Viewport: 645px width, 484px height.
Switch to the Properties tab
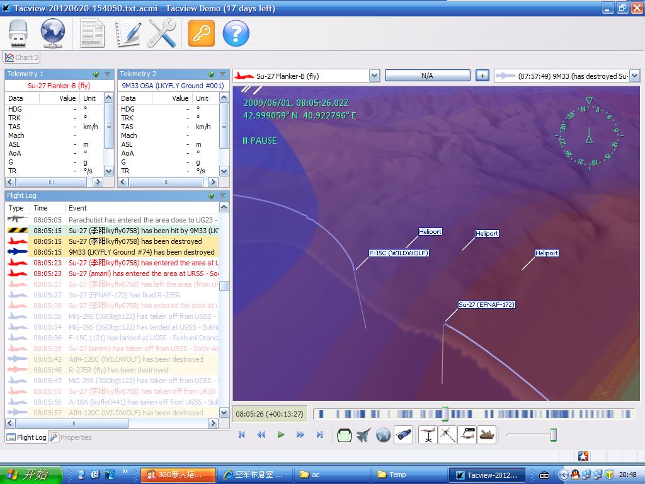tap(71, 437)
